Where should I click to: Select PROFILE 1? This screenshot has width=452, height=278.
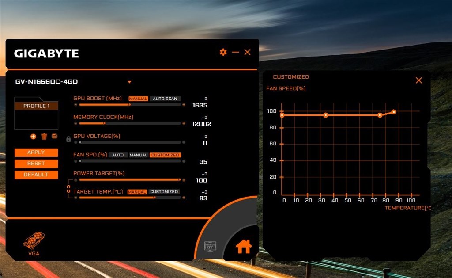pyautogui.click(x=36, y=106)
